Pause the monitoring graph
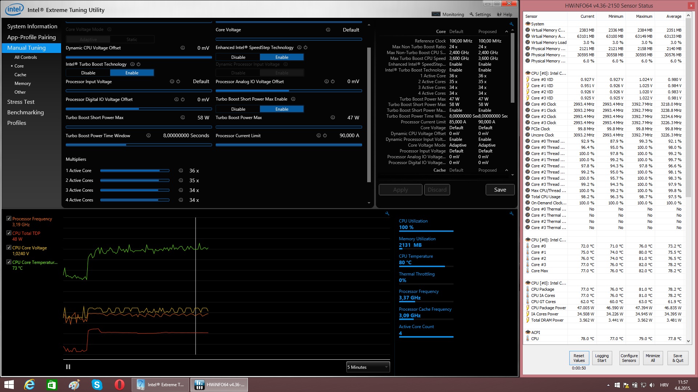The width and height of the screenshot is (698, 392). (x=68, y=367)
